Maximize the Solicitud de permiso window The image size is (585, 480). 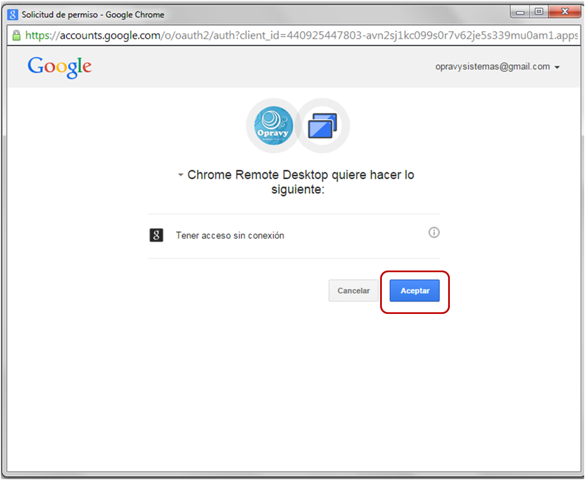pyautogui.click(x=539, y=12)
